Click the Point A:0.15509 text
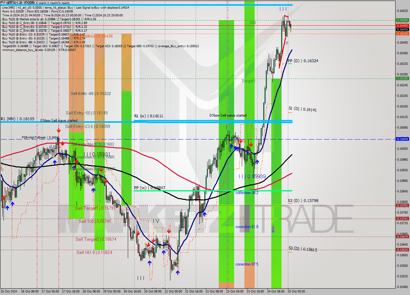Screen dimensions: 410x295 (13, 11)
